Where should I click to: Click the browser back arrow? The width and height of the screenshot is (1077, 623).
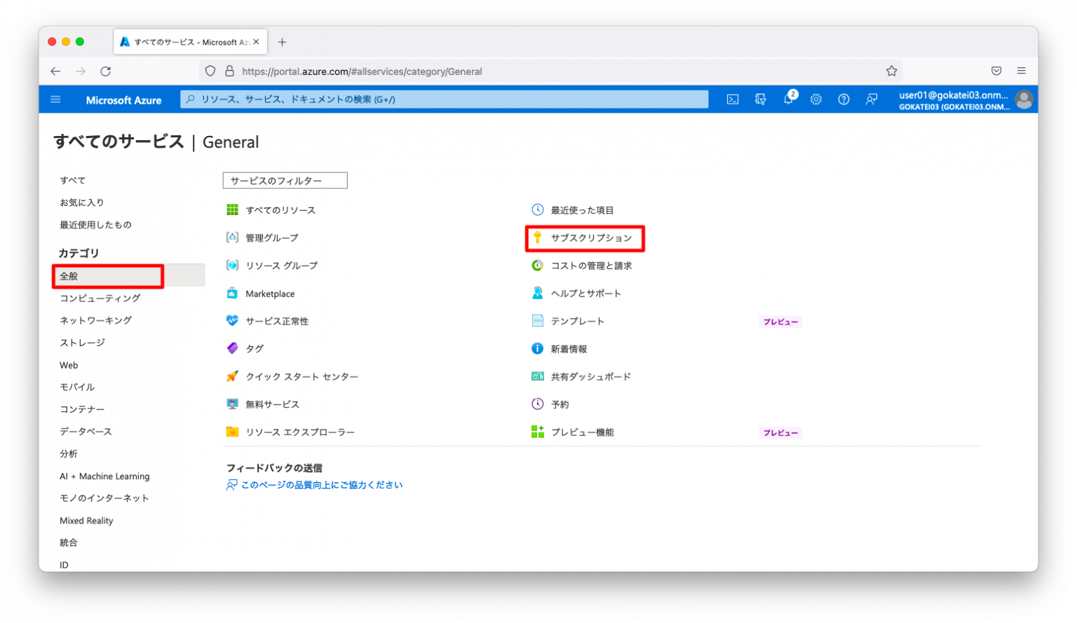click(55, 71)
